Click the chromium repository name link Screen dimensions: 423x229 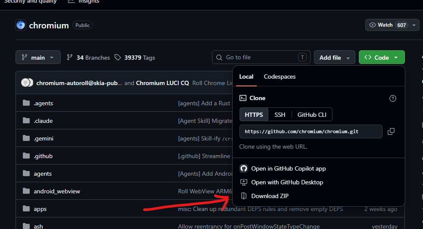coord(49,25)
